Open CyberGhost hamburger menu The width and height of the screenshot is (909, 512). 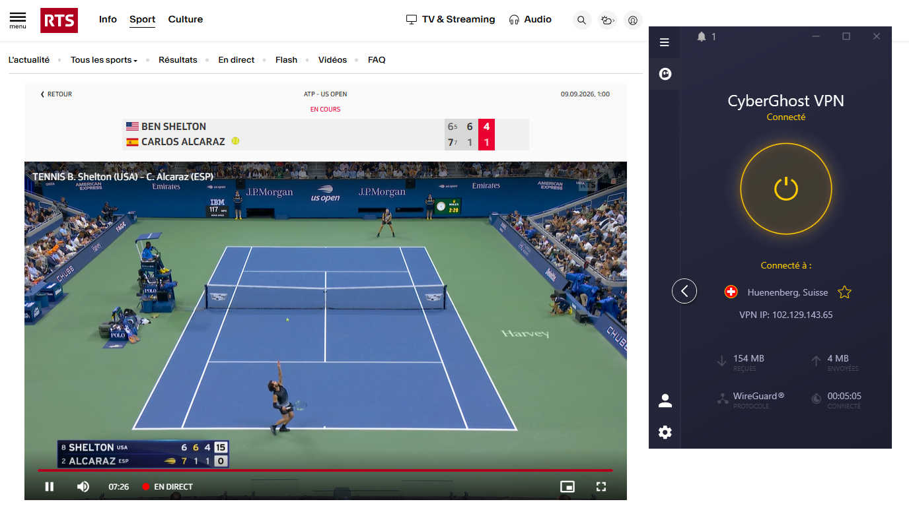665,42
